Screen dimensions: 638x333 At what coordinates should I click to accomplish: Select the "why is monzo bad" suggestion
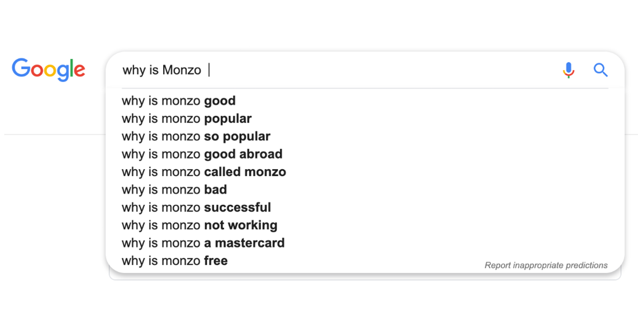pos(174,189)
